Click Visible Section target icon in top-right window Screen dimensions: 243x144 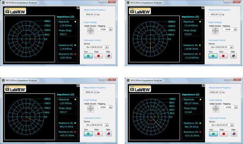[215, 31]
